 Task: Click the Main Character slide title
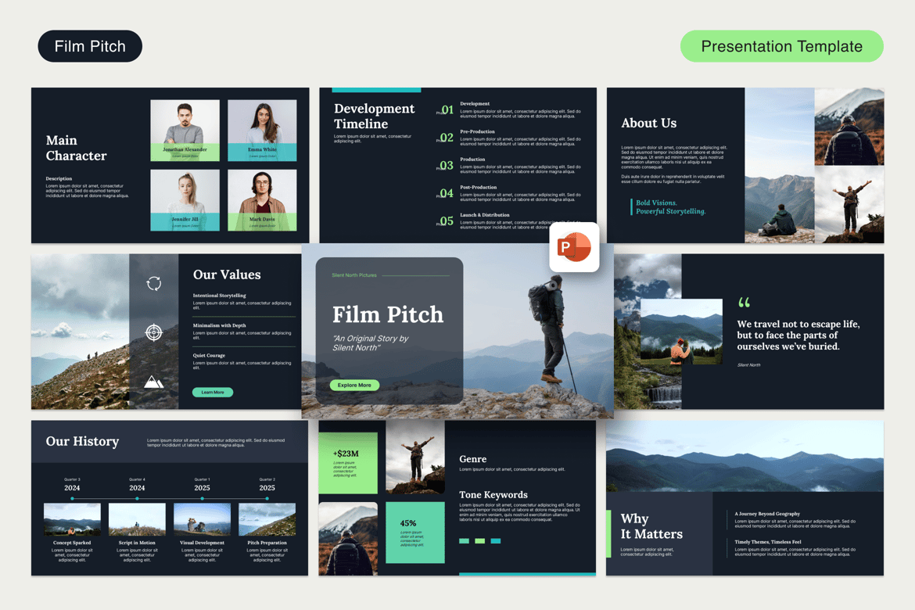tap(77, 149)
